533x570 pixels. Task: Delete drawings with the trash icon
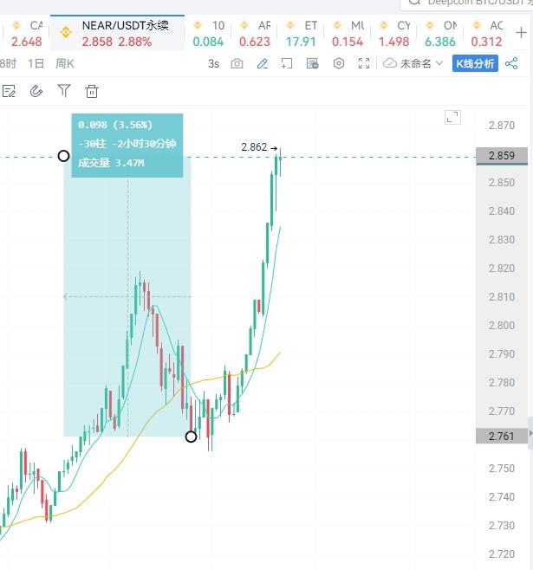point(92,91)
